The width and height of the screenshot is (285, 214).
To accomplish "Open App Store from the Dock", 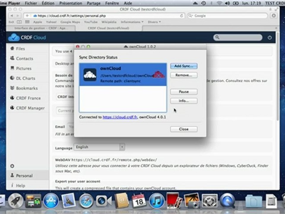I will coord(51,201).
